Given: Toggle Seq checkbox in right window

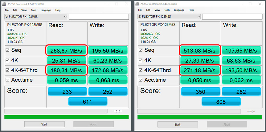Looking at the screenshot, I should 141,50.
